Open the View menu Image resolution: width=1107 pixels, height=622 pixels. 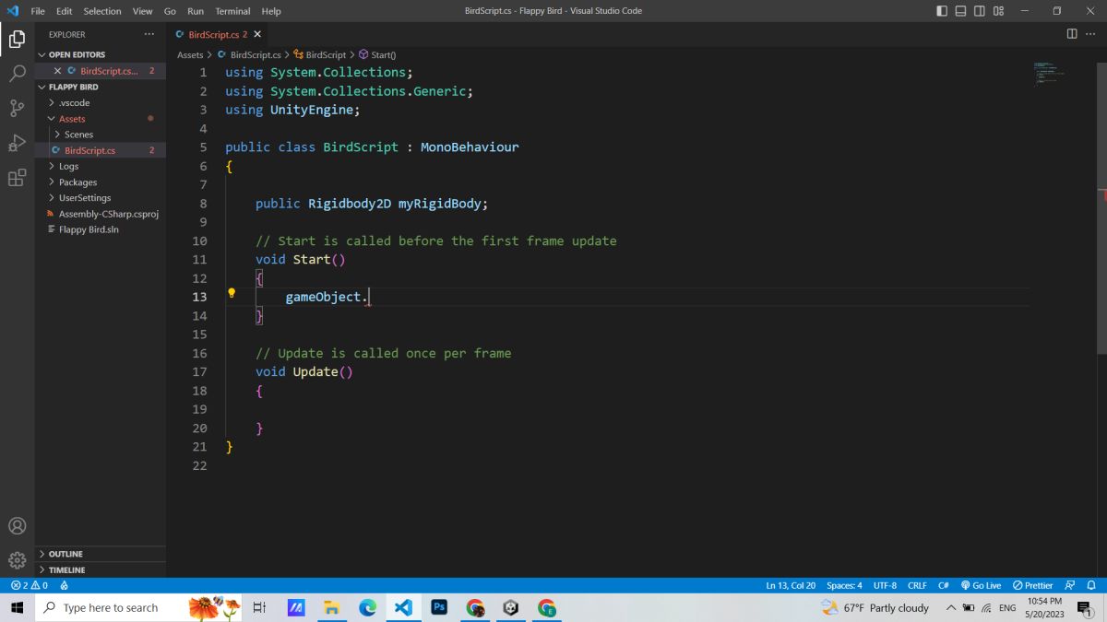point(142,11)
